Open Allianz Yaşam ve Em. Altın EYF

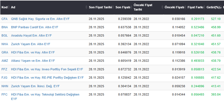pyautogui.click(x=33, y=61)
